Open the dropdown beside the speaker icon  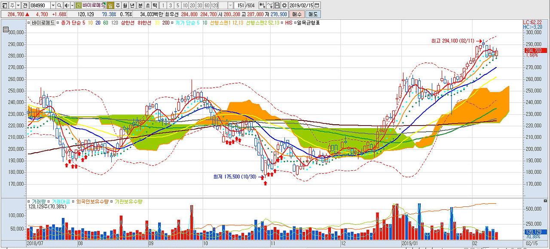(x=72, y=6)
